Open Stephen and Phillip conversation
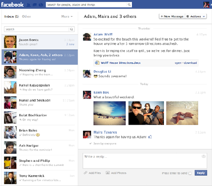 [40, 163]
